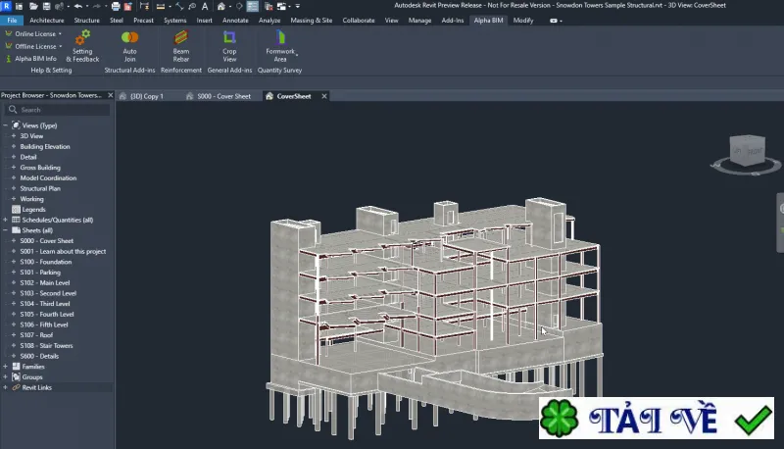Launch the Beam Rebar reinforcement tool
Image resolution: width=784 pixels, height=449 pixels.
181,46
